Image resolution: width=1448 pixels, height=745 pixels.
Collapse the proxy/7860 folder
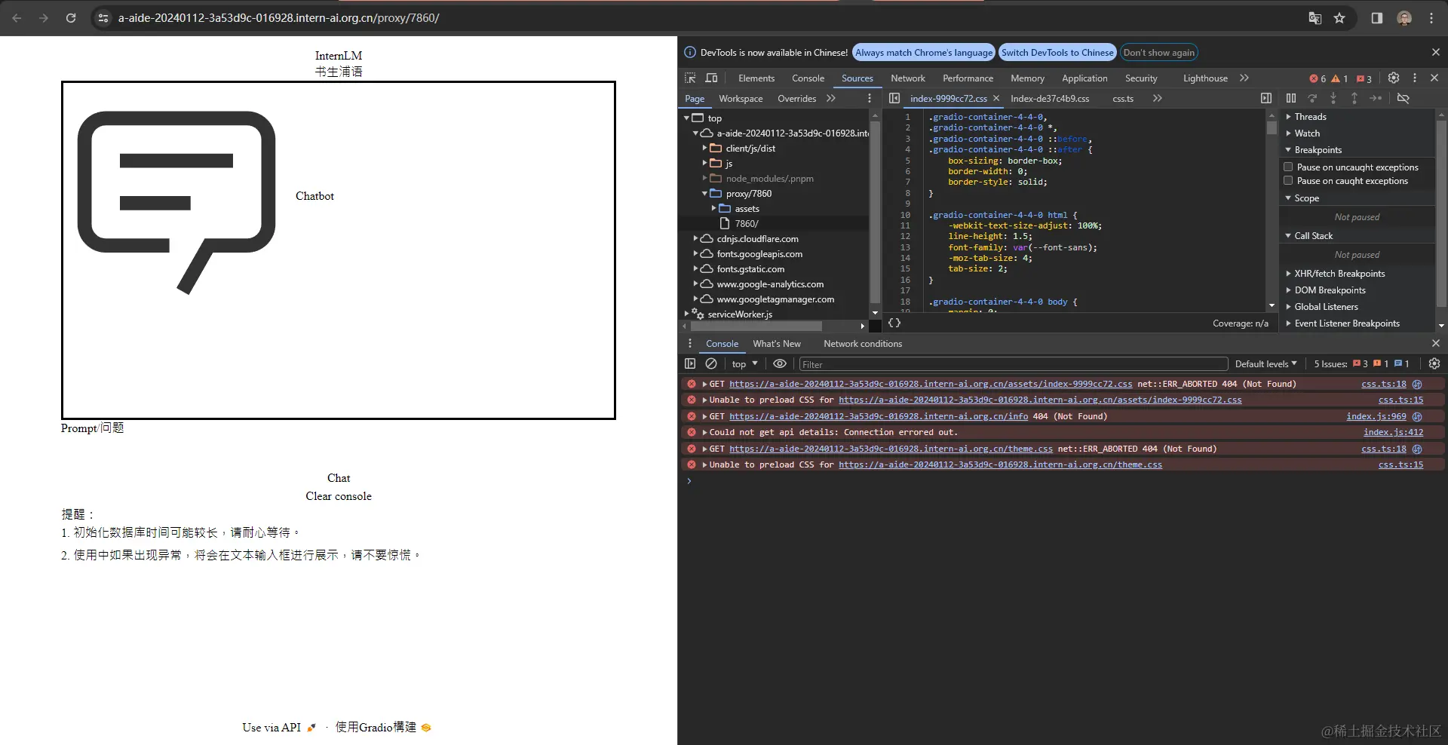tap(705, 193)
